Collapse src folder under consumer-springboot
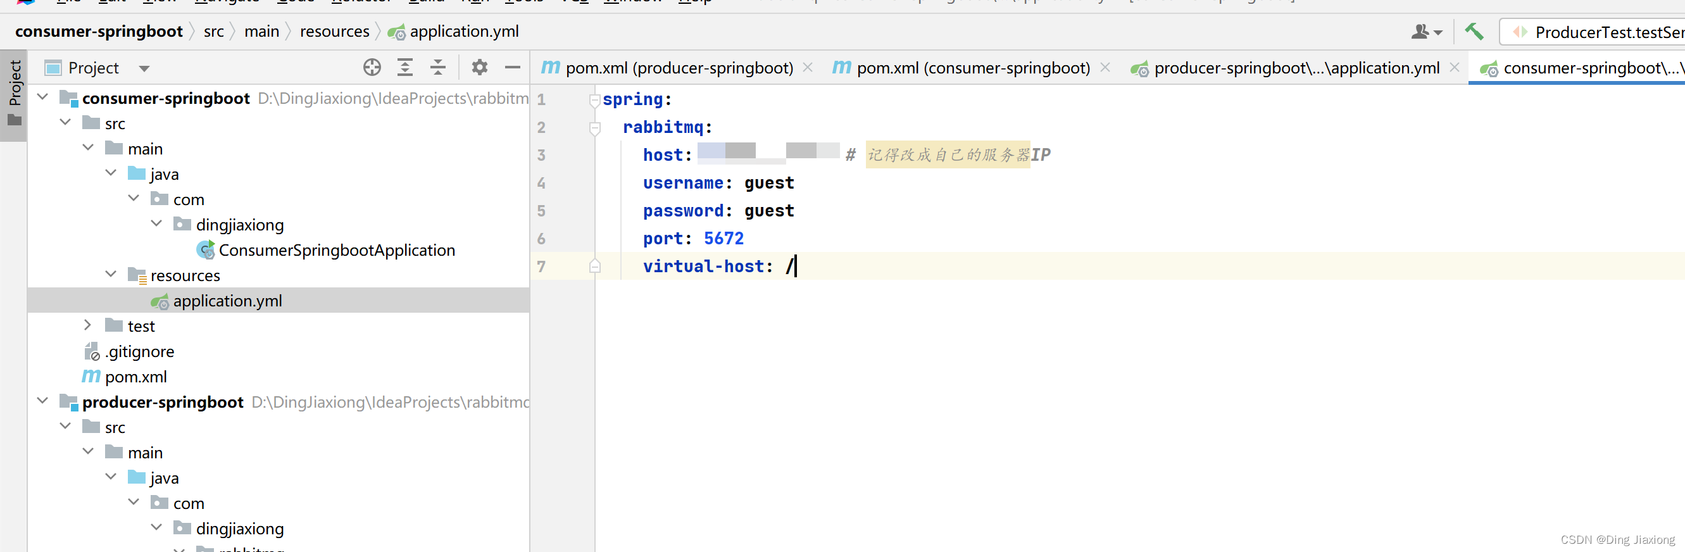This screenshot has height=552, width=1685. (x=65, y=122)
